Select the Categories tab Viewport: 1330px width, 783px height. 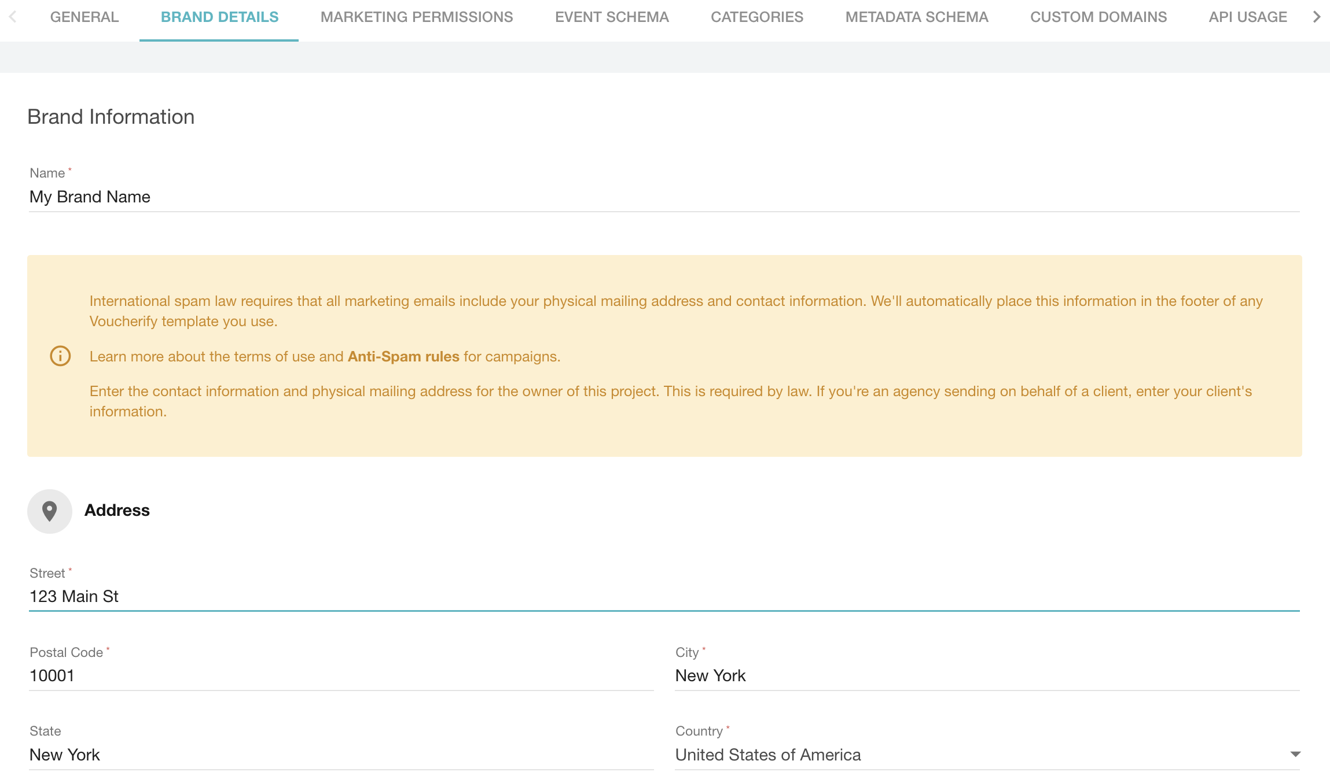coord(757,17)
